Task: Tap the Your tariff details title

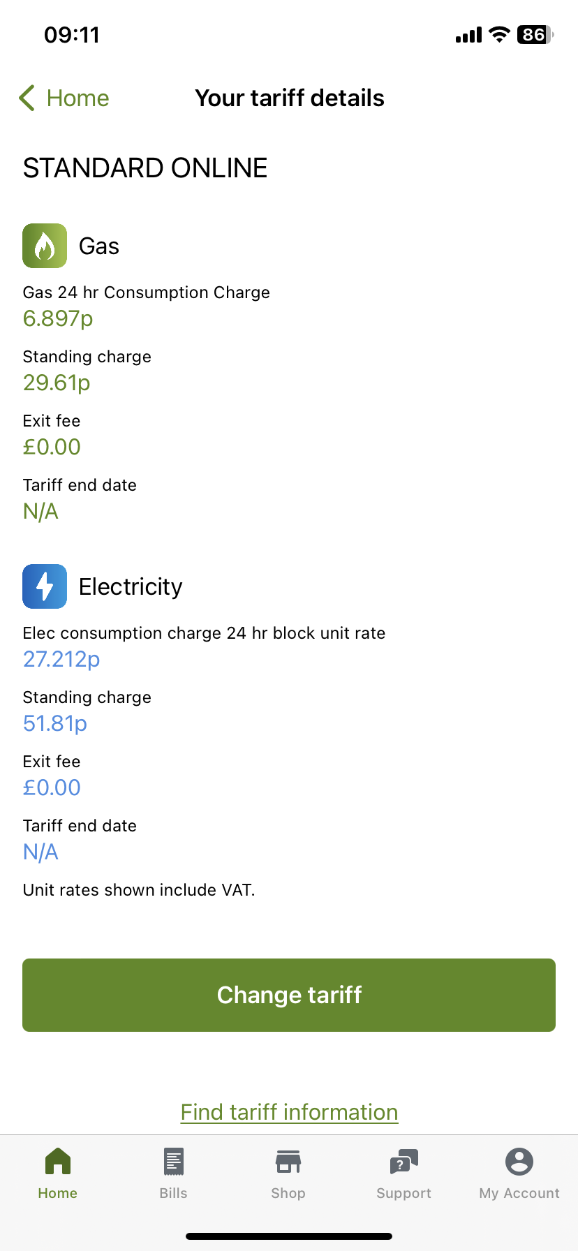Action: [x=290, y=98]
